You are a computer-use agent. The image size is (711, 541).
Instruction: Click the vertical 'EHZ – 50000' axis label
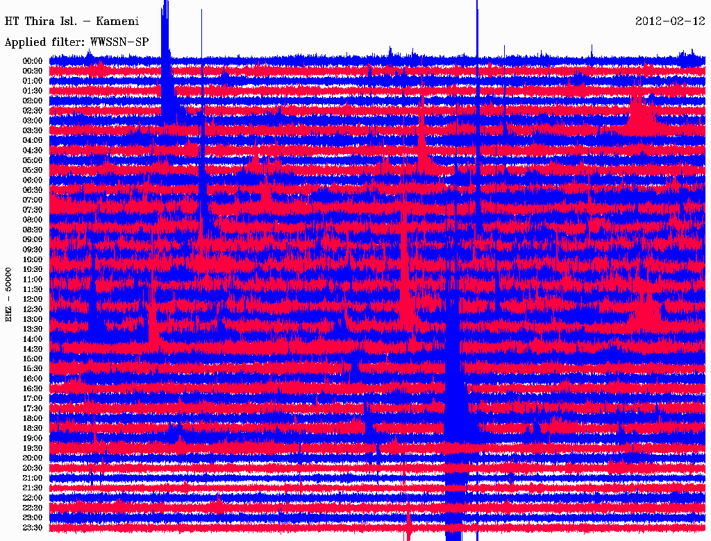tap(8, 295)
